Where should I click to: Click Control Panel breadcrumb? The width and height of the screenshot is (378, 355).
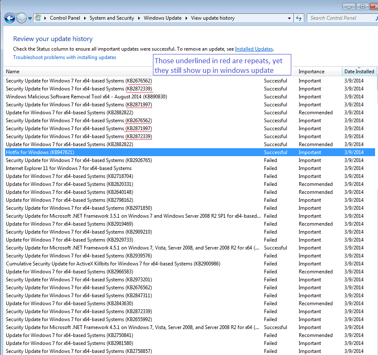[x=65, y=18]
